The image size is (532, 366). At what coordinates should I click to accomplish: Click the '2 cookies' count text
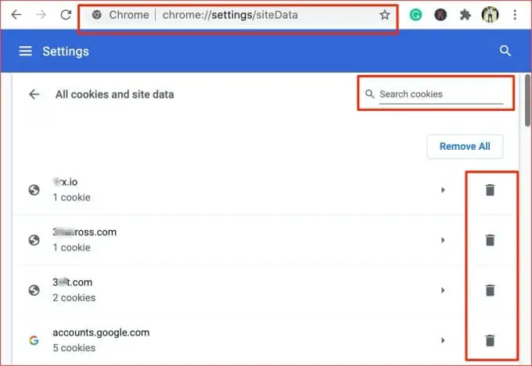point(74,297)
